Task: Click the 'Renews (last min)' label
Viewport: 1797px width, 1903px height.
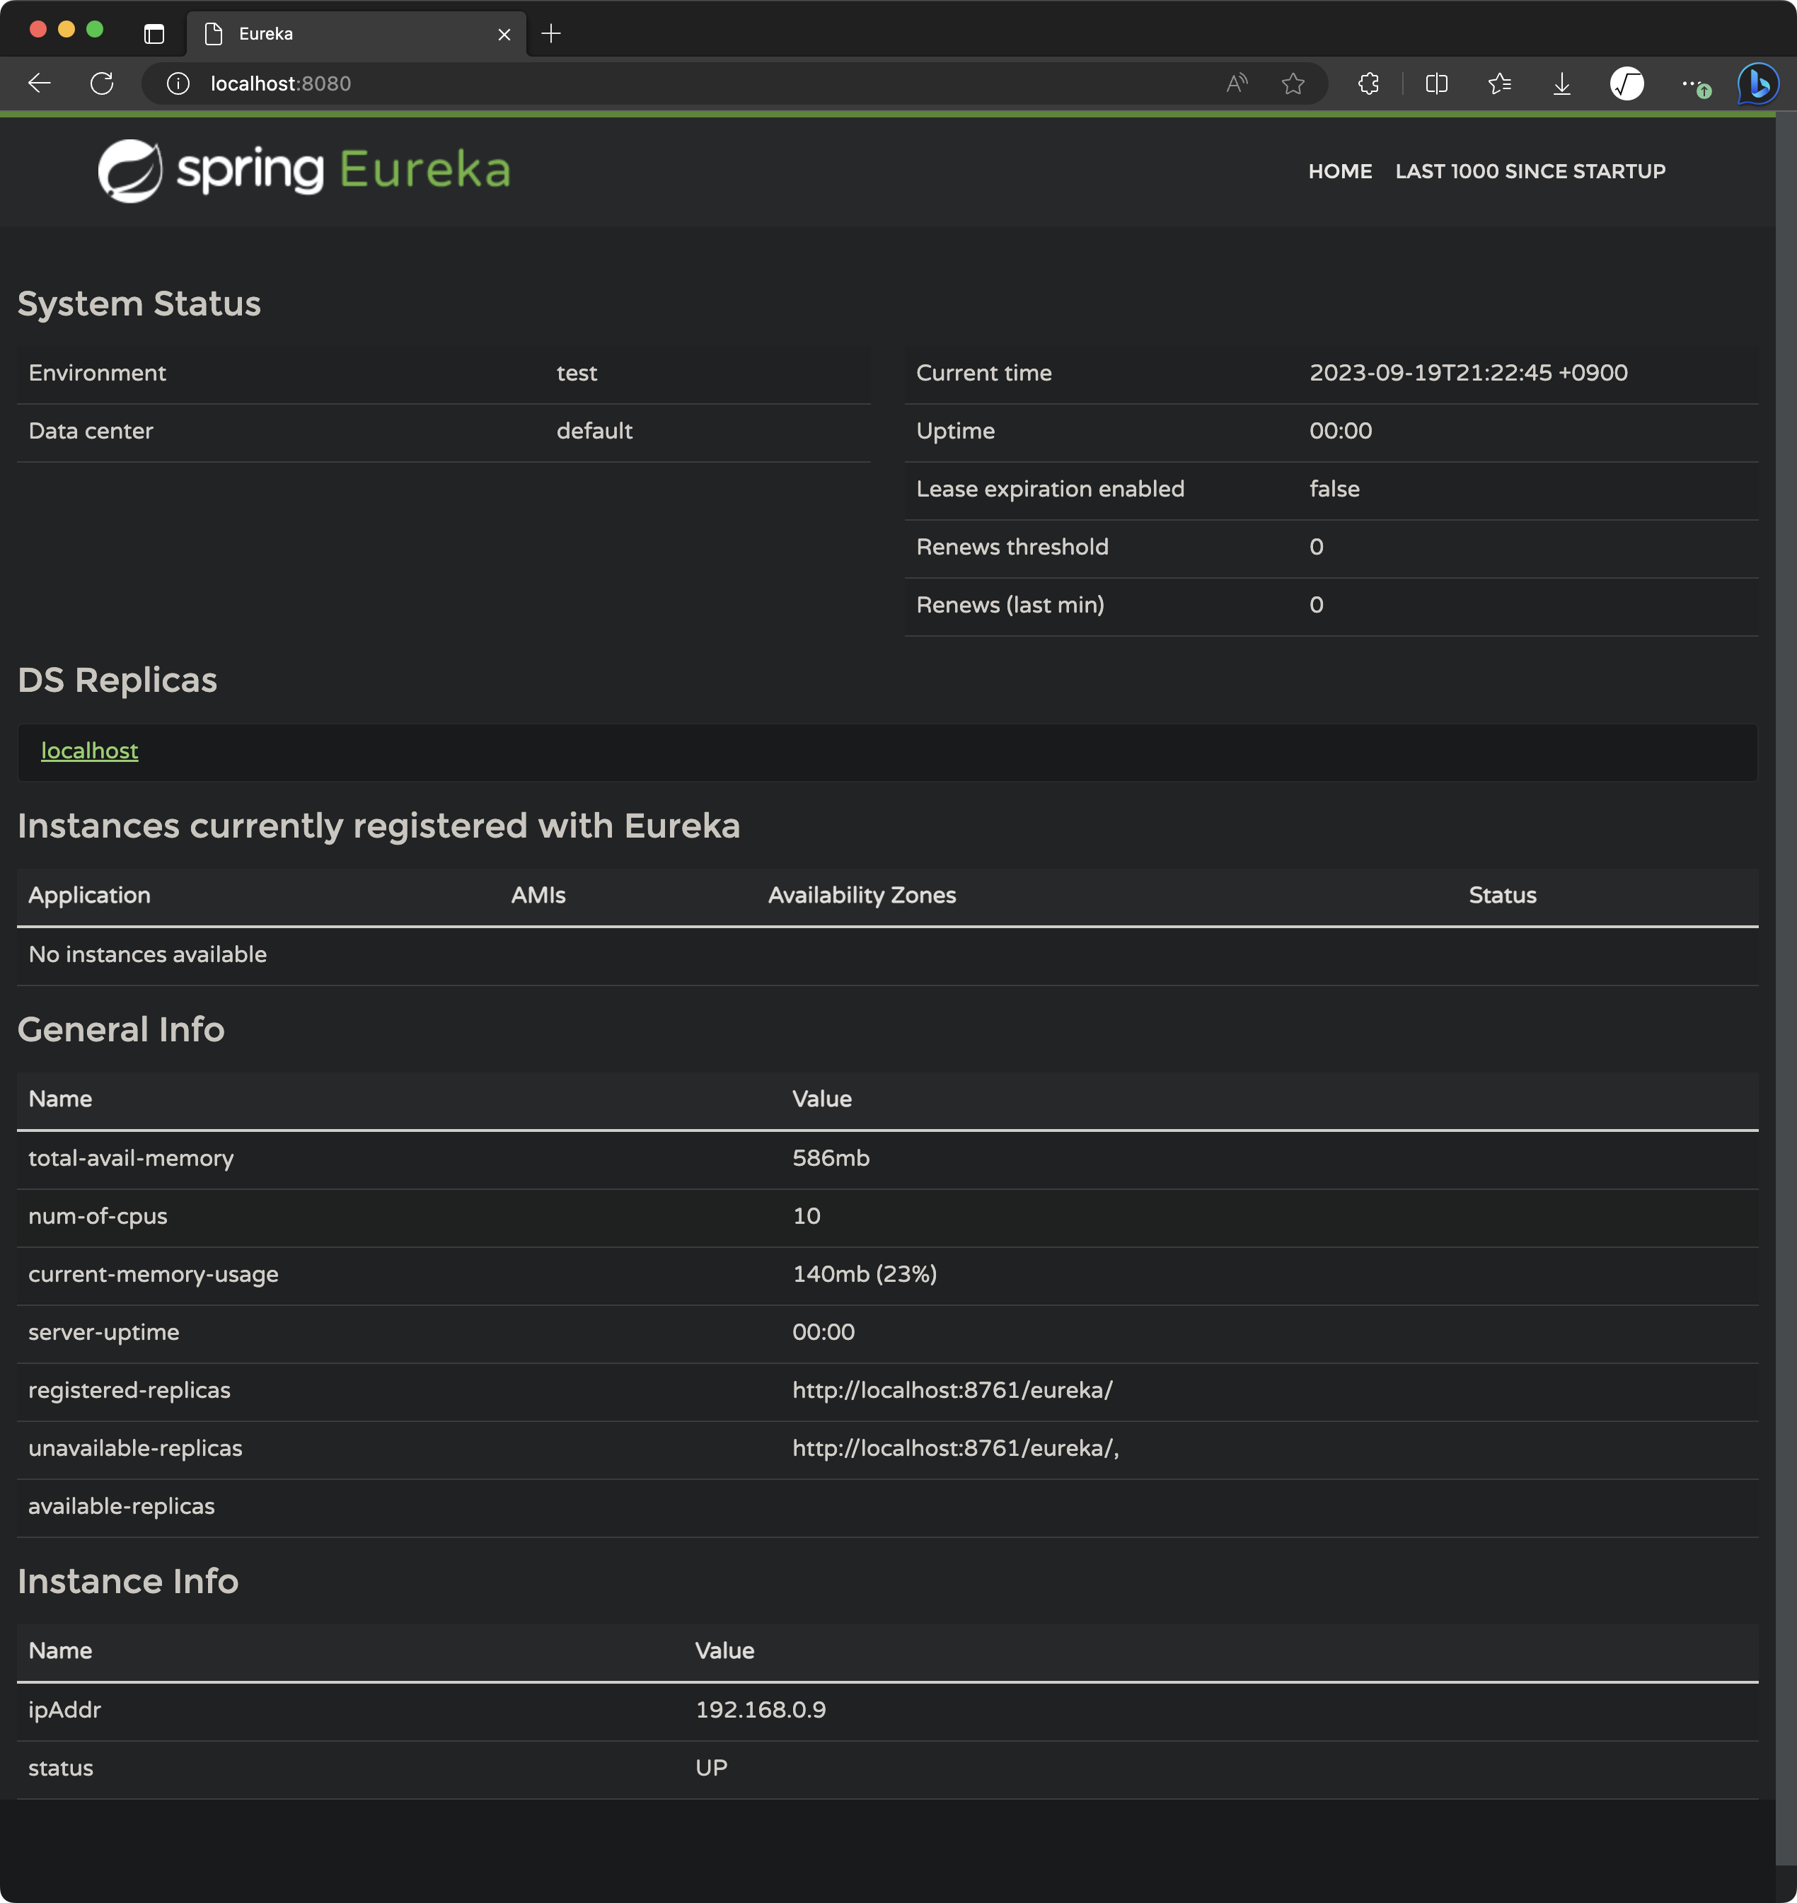Action: [x=1010, y=604]
